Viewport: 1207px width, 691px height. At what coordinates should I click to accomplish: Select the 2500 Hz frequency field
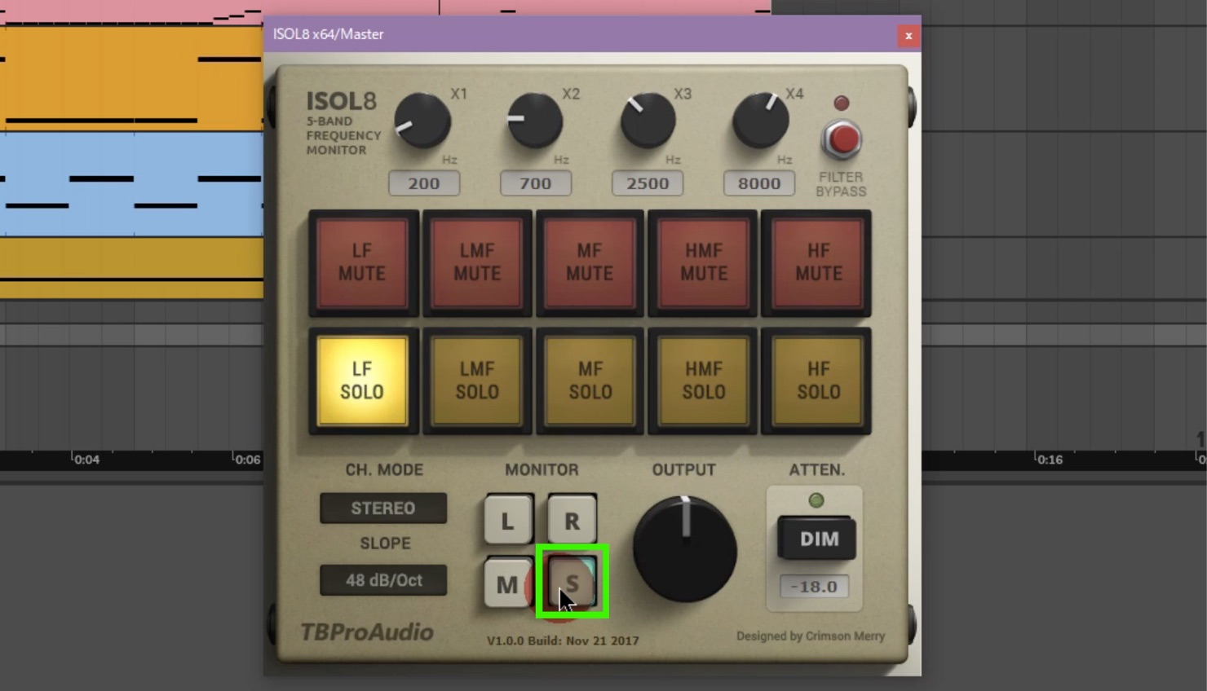[x=648, y=183]
